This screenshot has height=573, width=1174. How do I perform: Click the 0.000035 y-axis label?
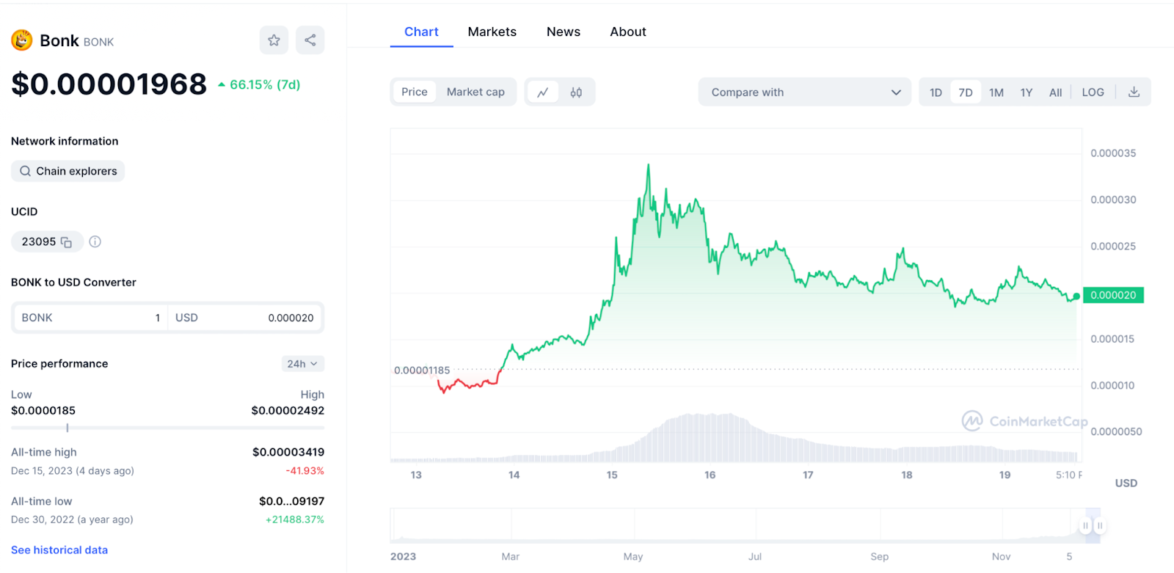point(1113,153)
